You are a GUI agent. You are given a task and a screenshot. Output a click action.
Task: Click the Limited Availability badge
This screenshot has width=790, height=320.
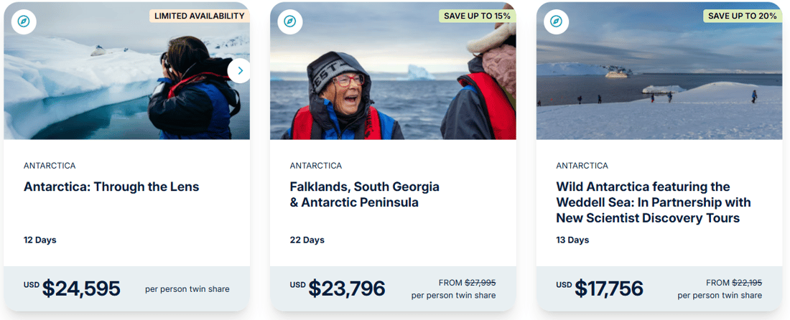200,16
